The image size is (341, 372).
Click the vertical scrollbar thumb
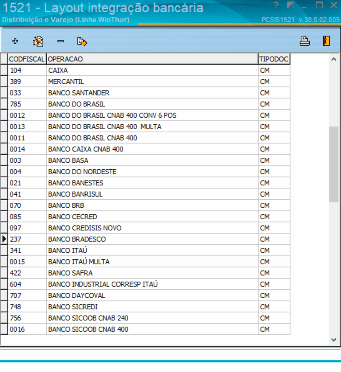pos(334,164)
